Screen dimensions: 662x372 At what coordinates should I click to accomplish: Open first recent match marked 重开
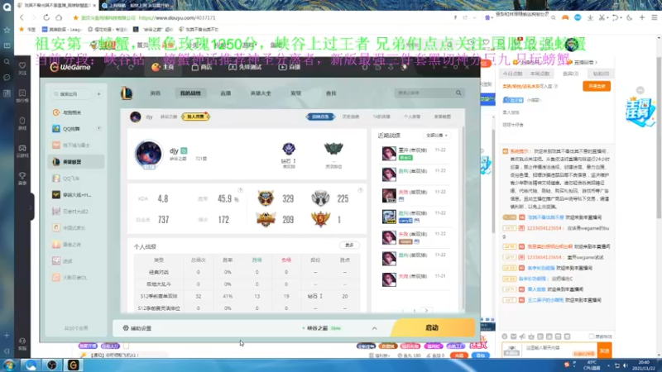(x=414, y=154)
